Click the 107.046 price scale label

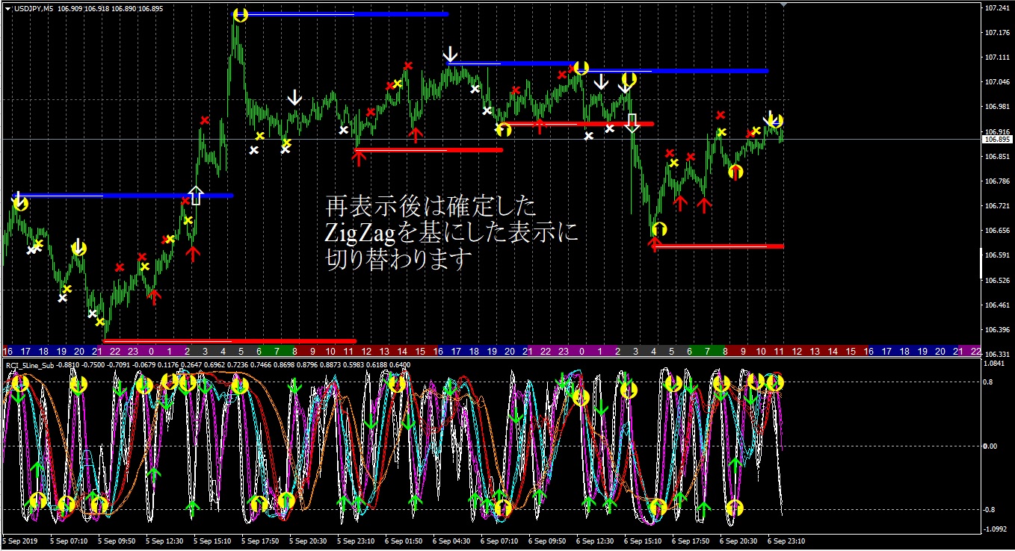coord(996,82)
